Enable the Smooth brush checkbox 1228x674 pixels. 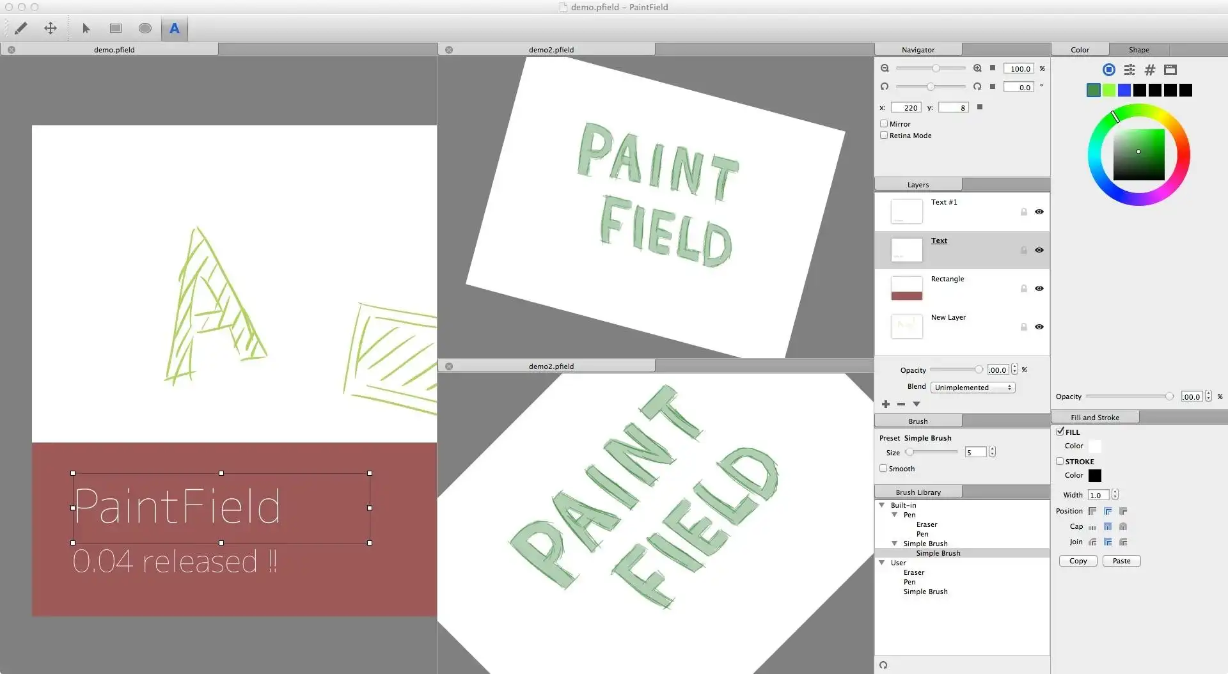[883, 468]
